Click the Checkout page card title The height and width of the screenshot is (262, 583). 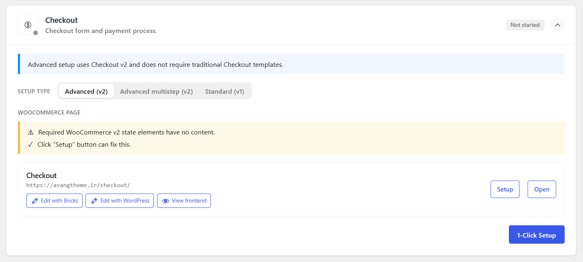(42, 176)
